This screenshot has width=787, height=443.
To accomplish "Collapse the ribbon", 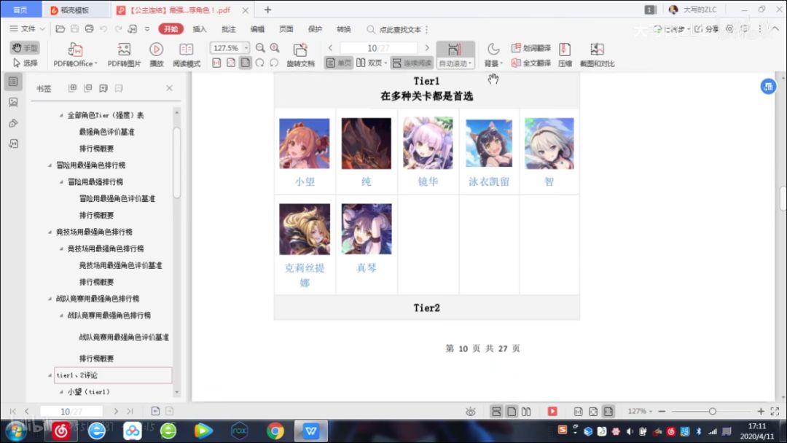I will coord(775,28).
